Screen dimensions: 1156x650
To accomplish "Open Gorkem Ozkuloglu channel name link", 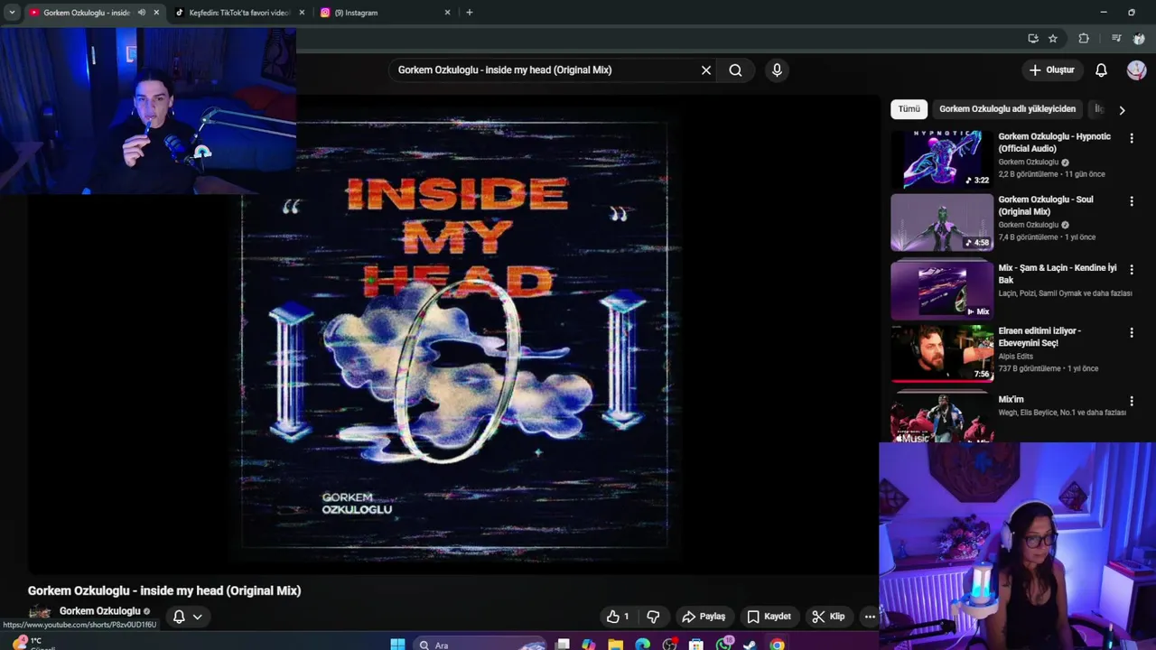I will pos(99,611).
